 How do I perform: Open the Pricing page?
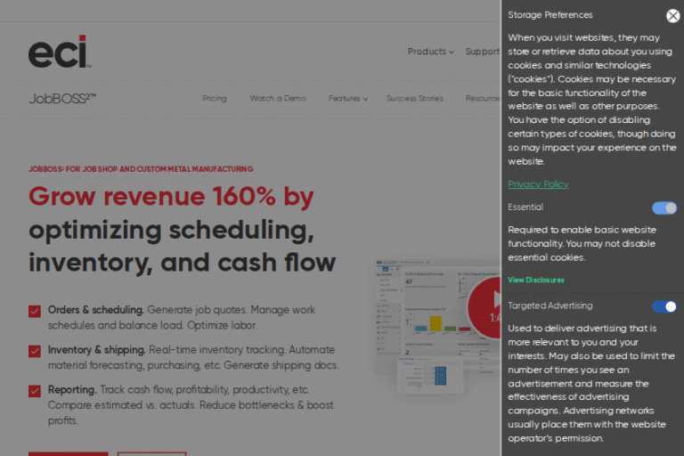pyautogui.click(x=215, y=99)
